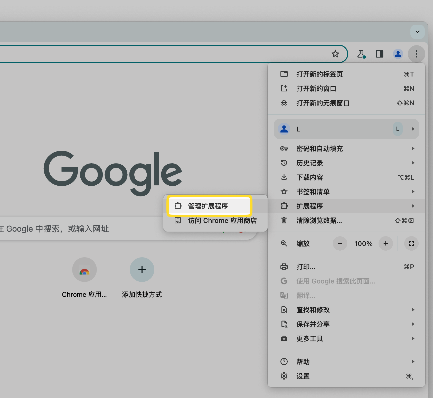
Task: Expand the 书签和清单 submenu arrow
Action: pos(413,192)
